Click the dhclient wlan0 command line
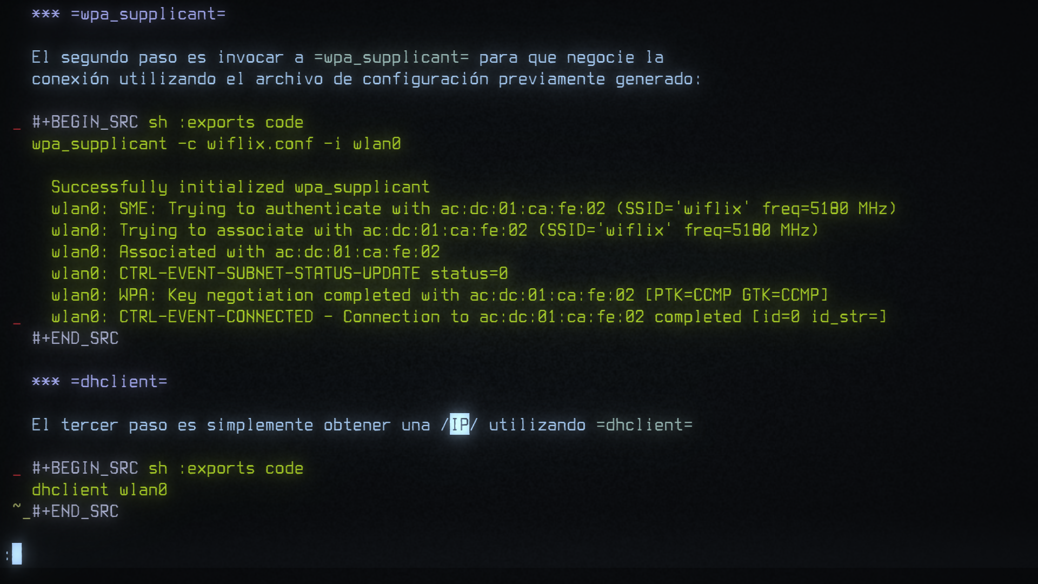 99,490
